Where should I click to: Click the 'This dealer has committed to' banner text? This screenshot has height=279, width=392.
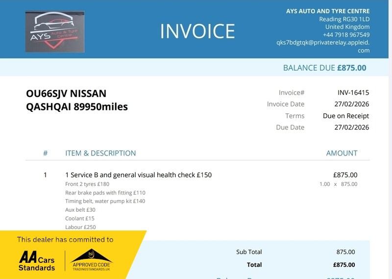tap(65, 240)
